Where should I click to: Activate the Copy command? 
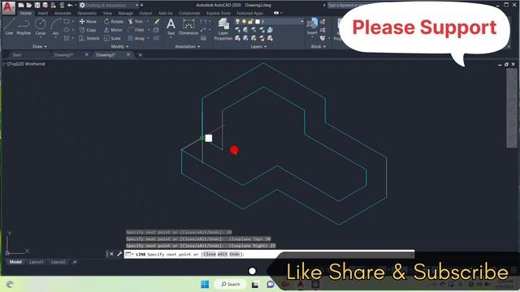pos(88,30)
